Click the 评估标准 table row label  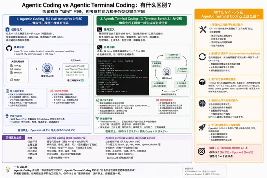tap(32, 154)
